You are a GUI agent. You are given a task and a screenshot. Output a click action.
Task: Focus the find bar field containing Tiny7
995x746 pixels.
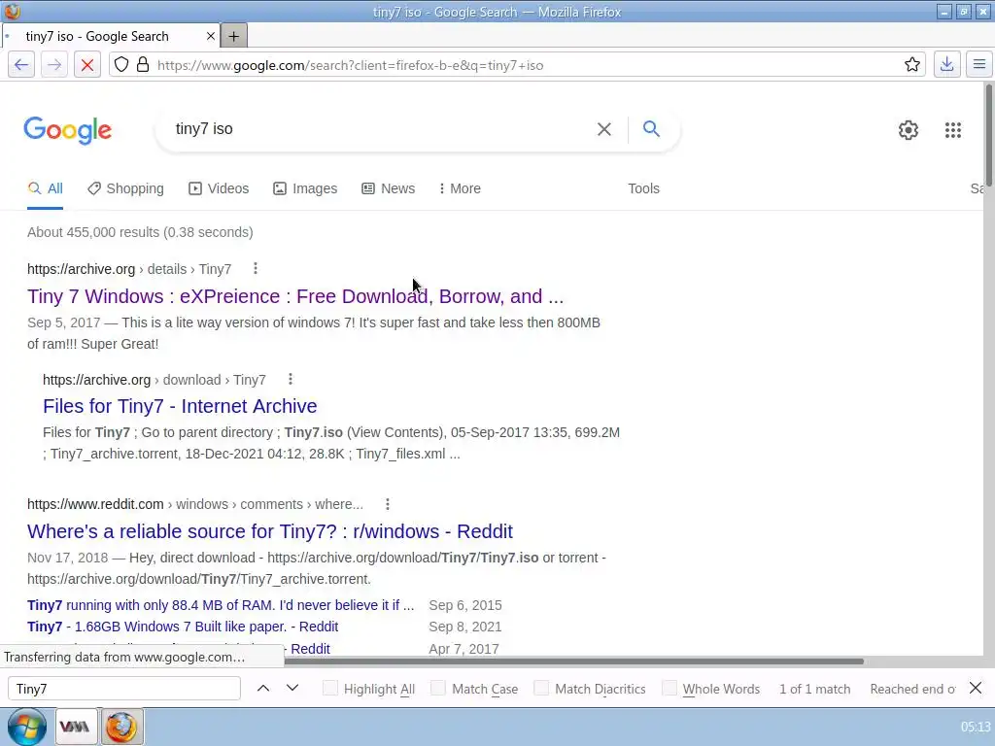124,689
